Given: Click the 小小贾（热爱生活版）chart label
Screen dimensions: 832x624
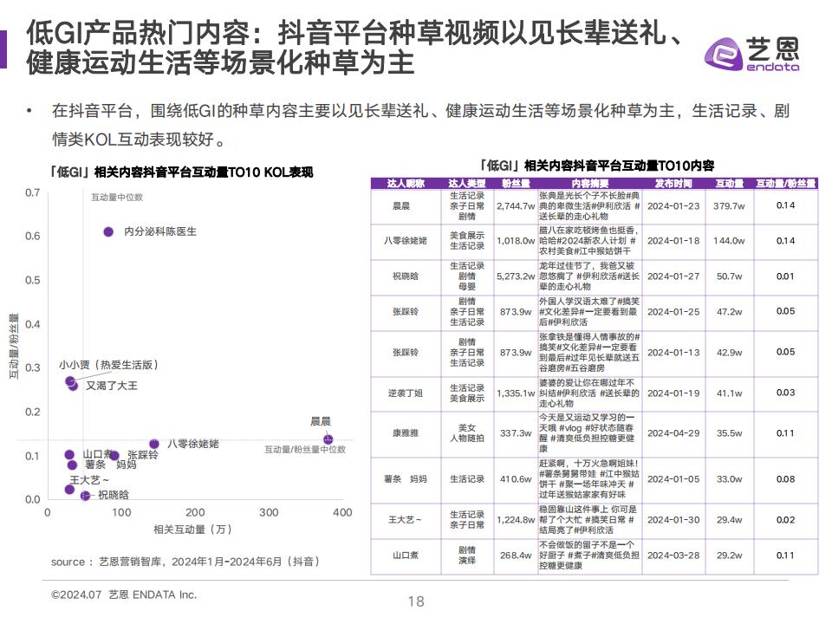Looking at the screenshot, I should [x=108, y=365].
